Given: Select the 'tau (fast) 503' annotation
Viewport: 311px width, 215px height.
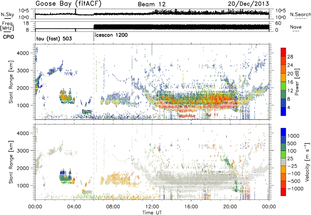Looking at the screenshot, I should point(54,38).
